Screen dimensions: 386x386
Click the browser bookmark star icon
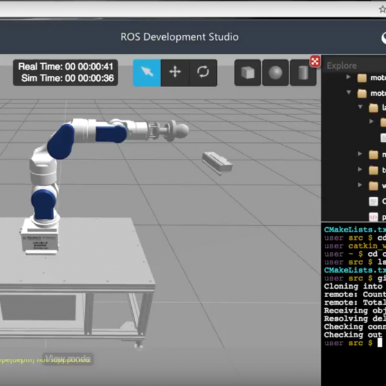pos(382,10)
